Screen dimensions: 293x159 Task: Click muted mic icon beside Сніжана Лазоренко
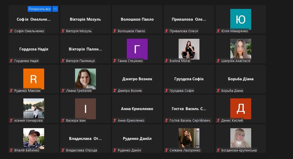[x=166, y=150]
